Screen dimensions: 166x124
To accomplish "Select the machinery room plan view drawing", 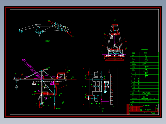I will click(100, 87).
